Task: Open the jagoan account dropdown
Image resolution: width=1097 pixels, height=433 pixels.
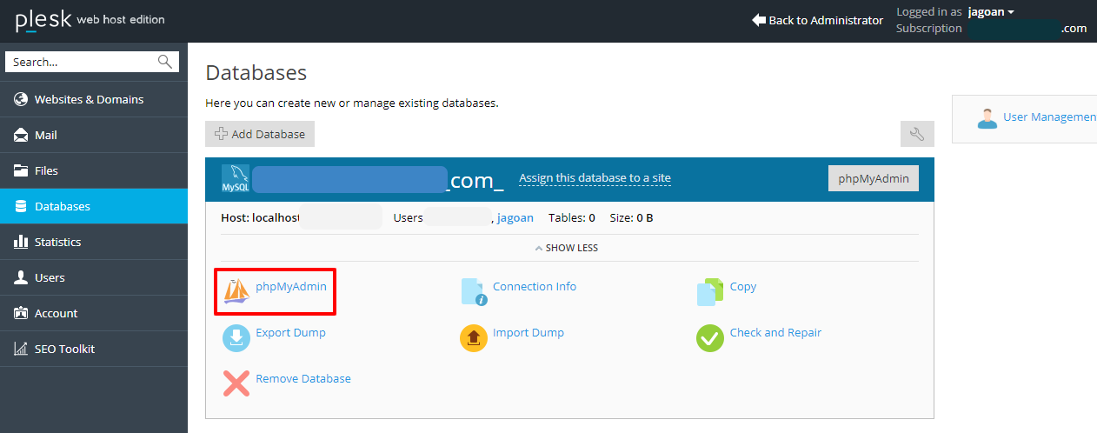Action: [x=992, y=12]
